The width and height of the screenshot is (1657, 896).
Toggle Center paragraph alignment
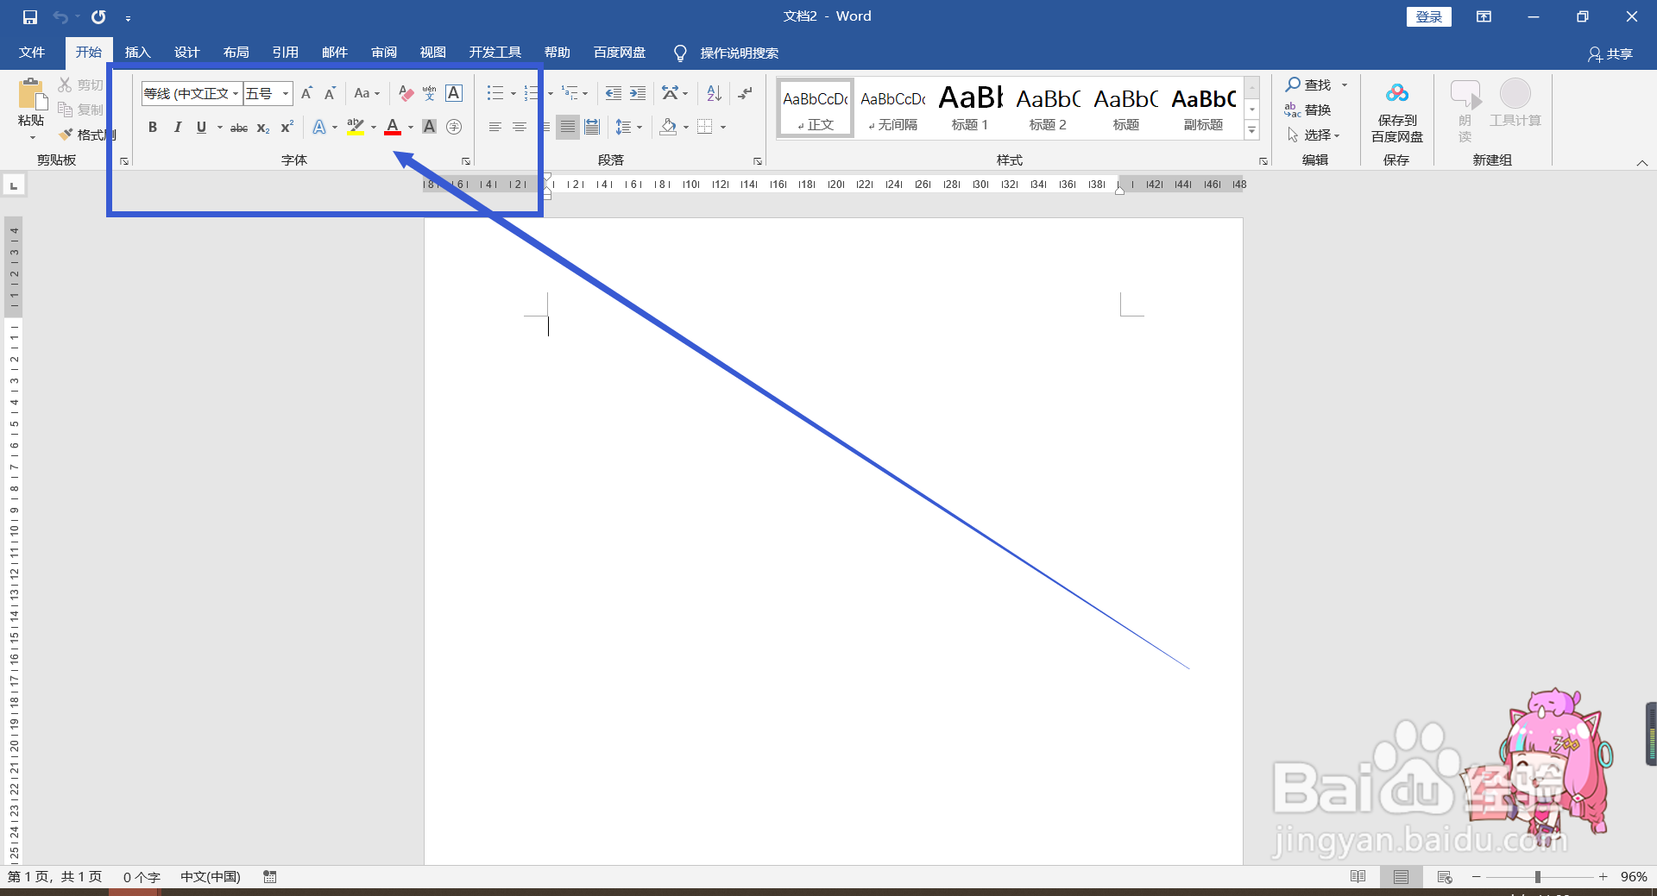point(520,127)
